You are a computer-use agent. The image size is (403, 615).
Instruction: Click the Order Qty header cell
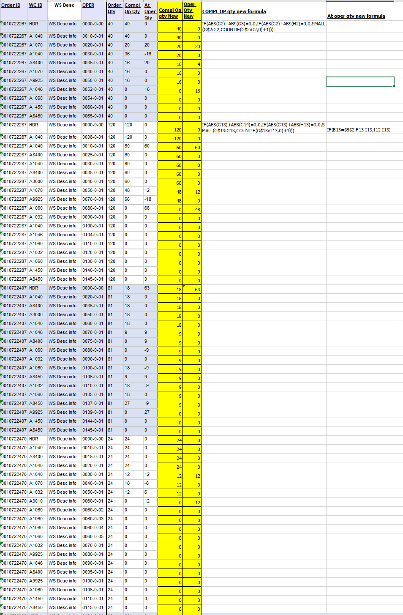(x=115, y=11)
